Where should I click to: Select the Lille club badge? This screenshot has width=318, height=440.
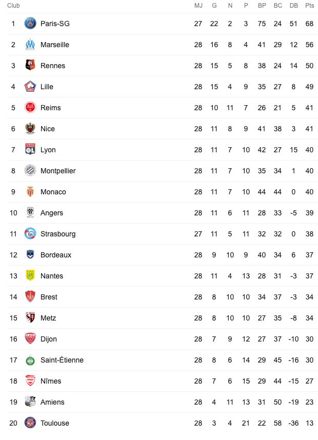tap(30, 87)
